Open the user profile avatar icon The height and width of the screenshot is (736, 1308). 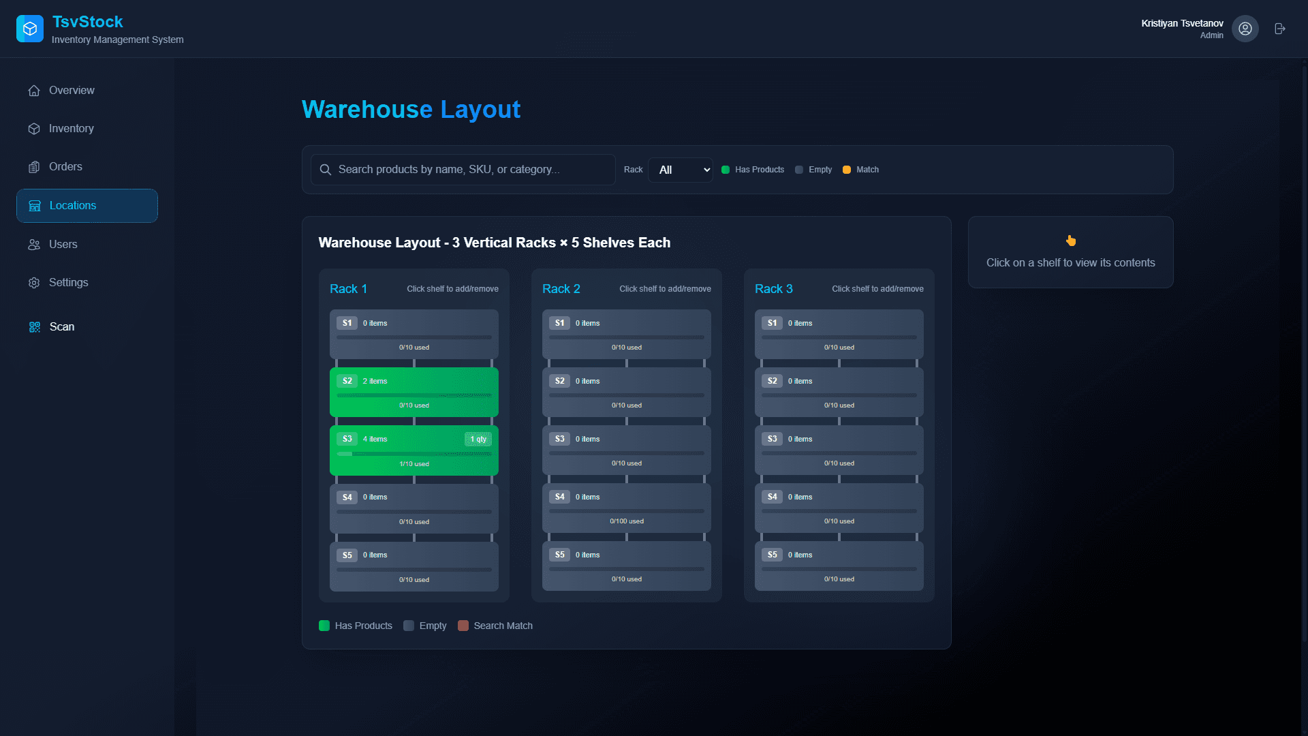pyautogui.click(x=1245, y=29)
